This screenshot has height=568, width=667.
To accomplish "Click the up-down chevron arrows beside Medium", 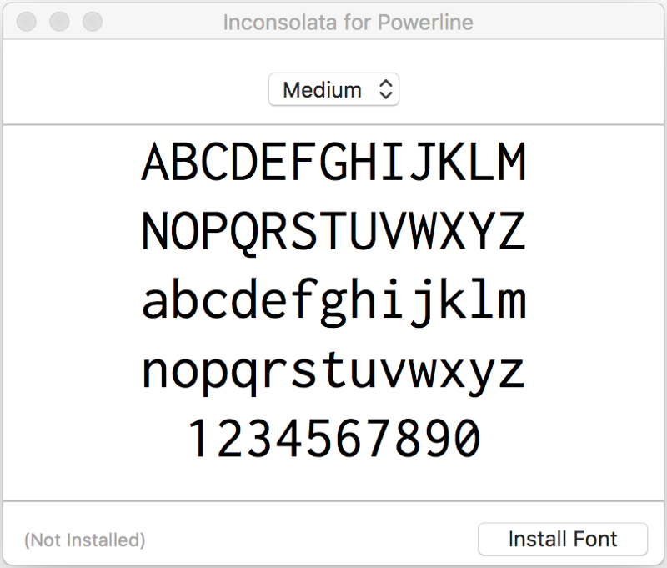I will coord(385,89).
